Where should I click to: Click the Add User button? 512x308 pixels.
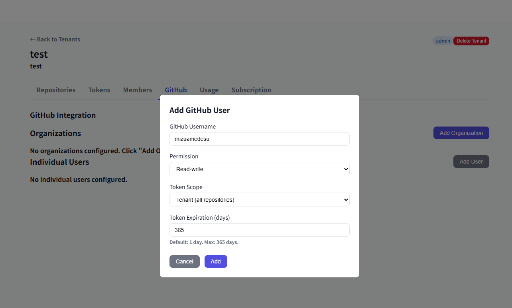[x=471, y=162]
